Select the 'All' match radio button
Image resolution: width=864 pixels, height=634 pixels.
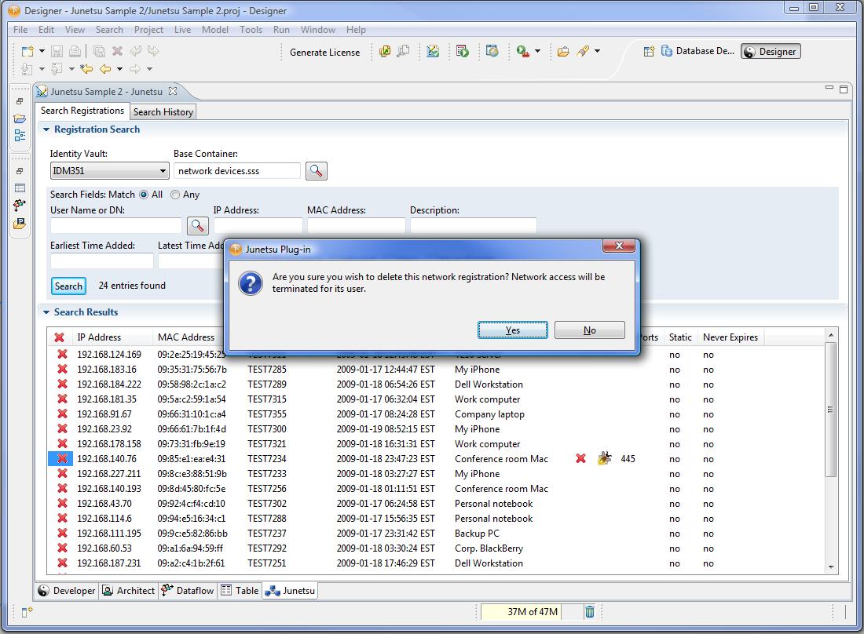point(144,195)
